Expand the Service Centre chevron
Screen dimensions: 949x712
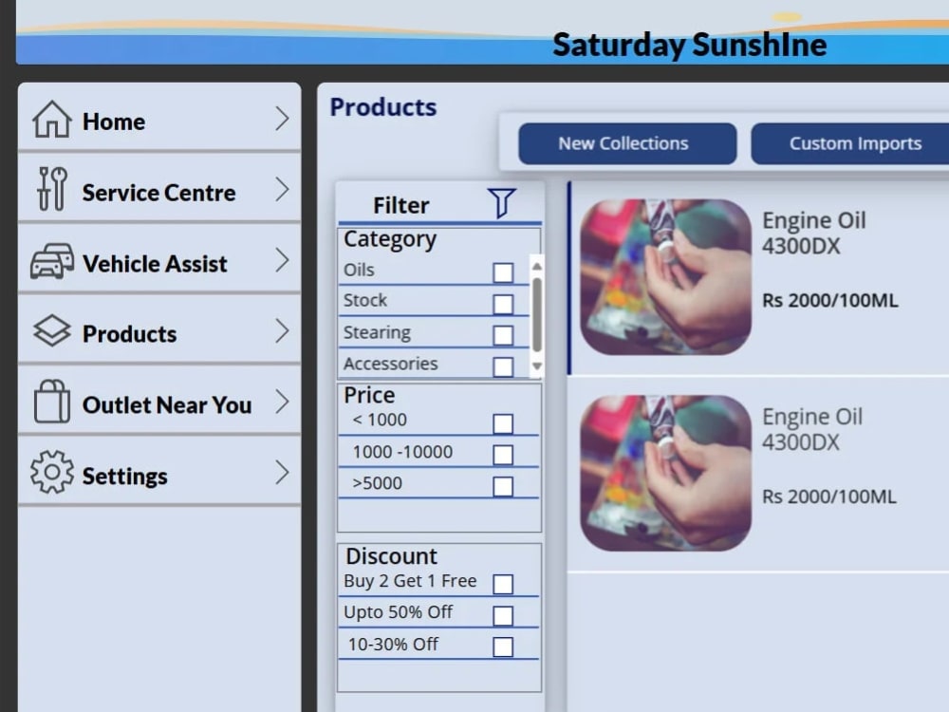click(282, 190)
